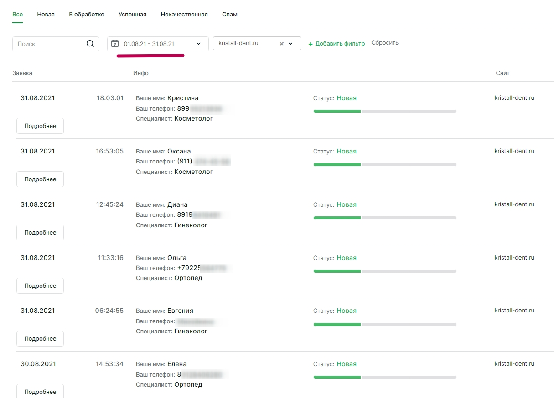Open the date range dropdown
Screen dimensions: 554x398
[x=198, y=44]
